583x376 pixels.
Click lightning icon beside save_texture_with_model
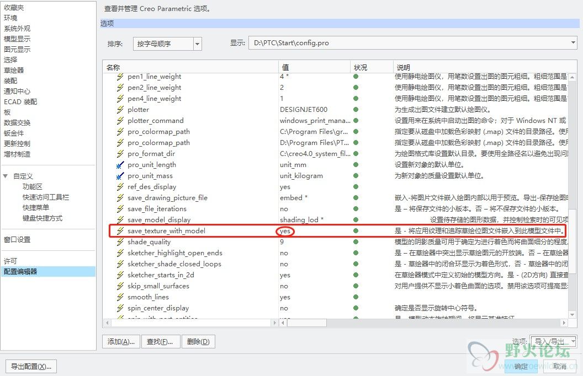click(x=120, y=231)
